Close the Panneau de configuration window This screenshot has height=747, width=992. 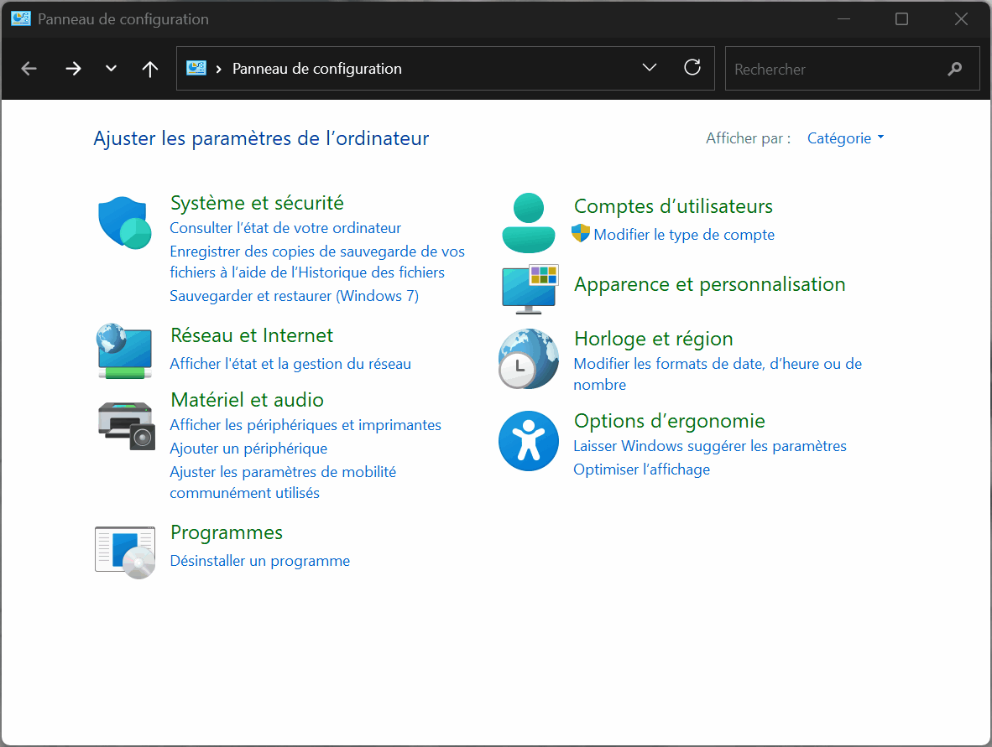pos(961,19)
